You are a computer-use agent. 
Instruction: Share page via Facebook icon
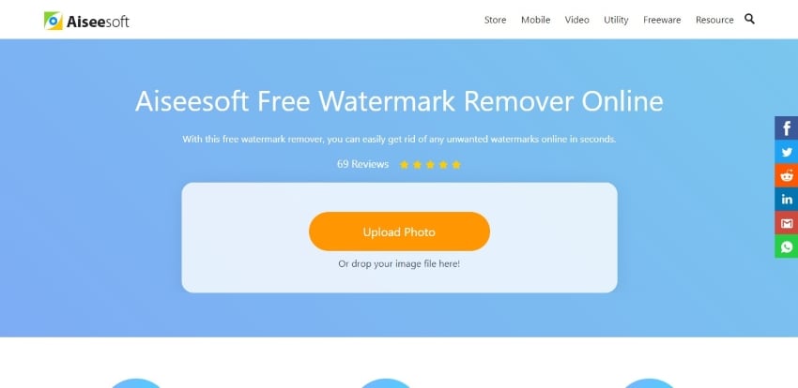pos(787,128)
